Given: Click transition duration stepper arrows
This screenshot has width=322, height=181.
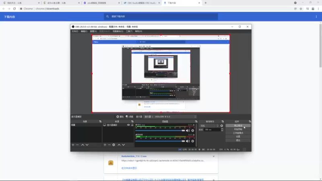Looking at the screenshot, I should [x=222, y=130].
